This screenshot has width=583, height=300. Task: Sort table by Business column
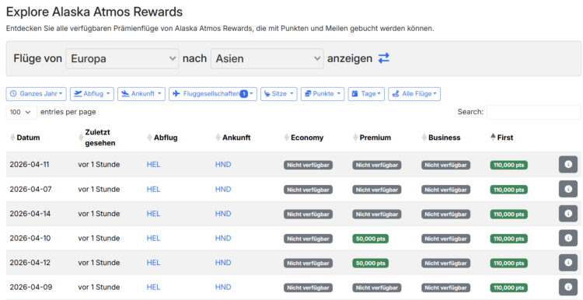coord(441,138)
